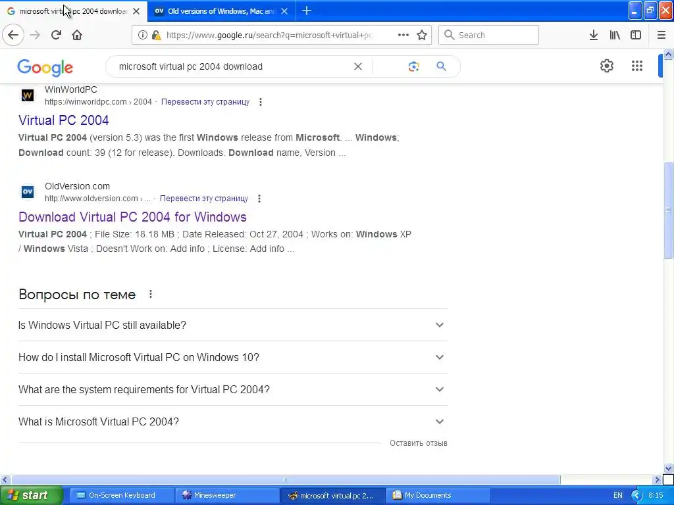Click the OldVersion.com site name
The image size is (674, 505).
[x=78, y=186]
